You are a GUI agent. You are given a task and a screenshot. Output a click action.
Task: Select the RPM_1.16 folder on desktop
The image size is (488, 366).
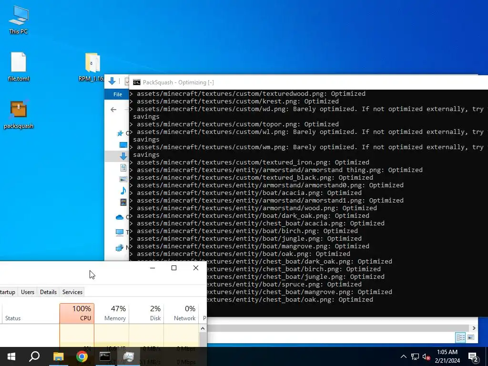tap(91, 67)
